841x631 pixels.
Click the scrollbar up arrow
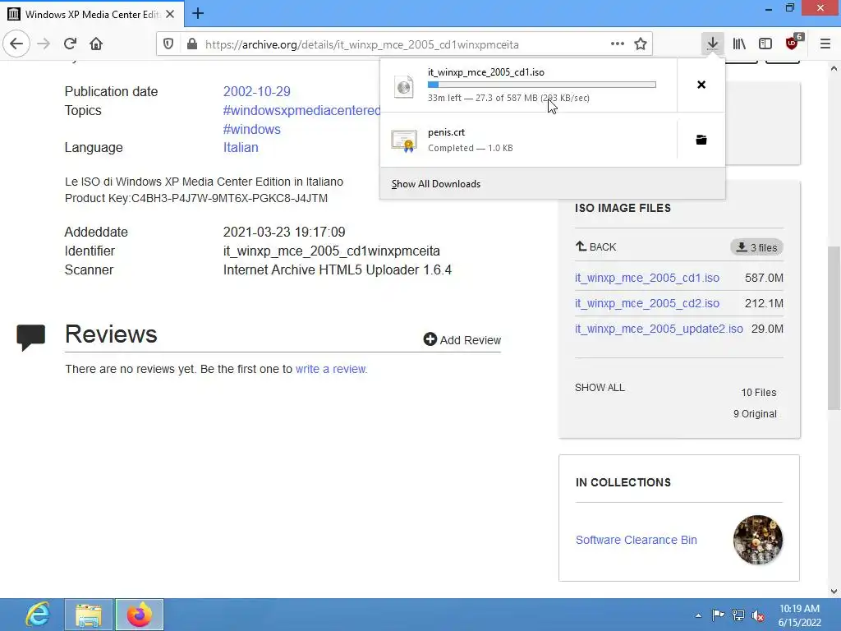[x=834, y=68]
